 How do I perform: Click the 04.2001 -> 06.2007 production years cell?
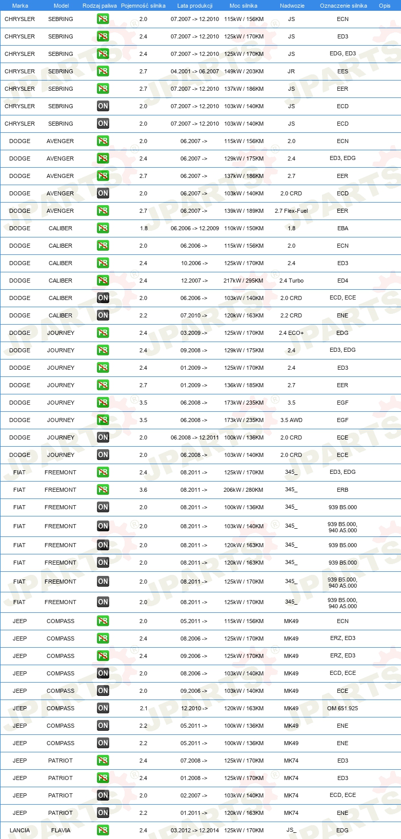click(195, 71)
